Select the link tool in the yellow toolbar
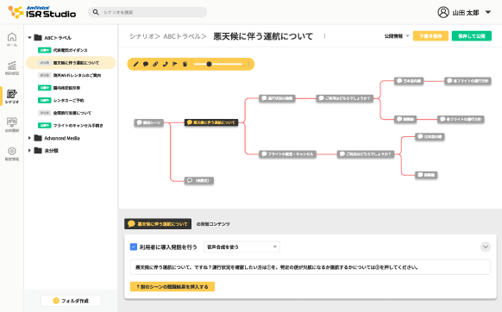Screen dimensions: 502x312 click(155, 64)
